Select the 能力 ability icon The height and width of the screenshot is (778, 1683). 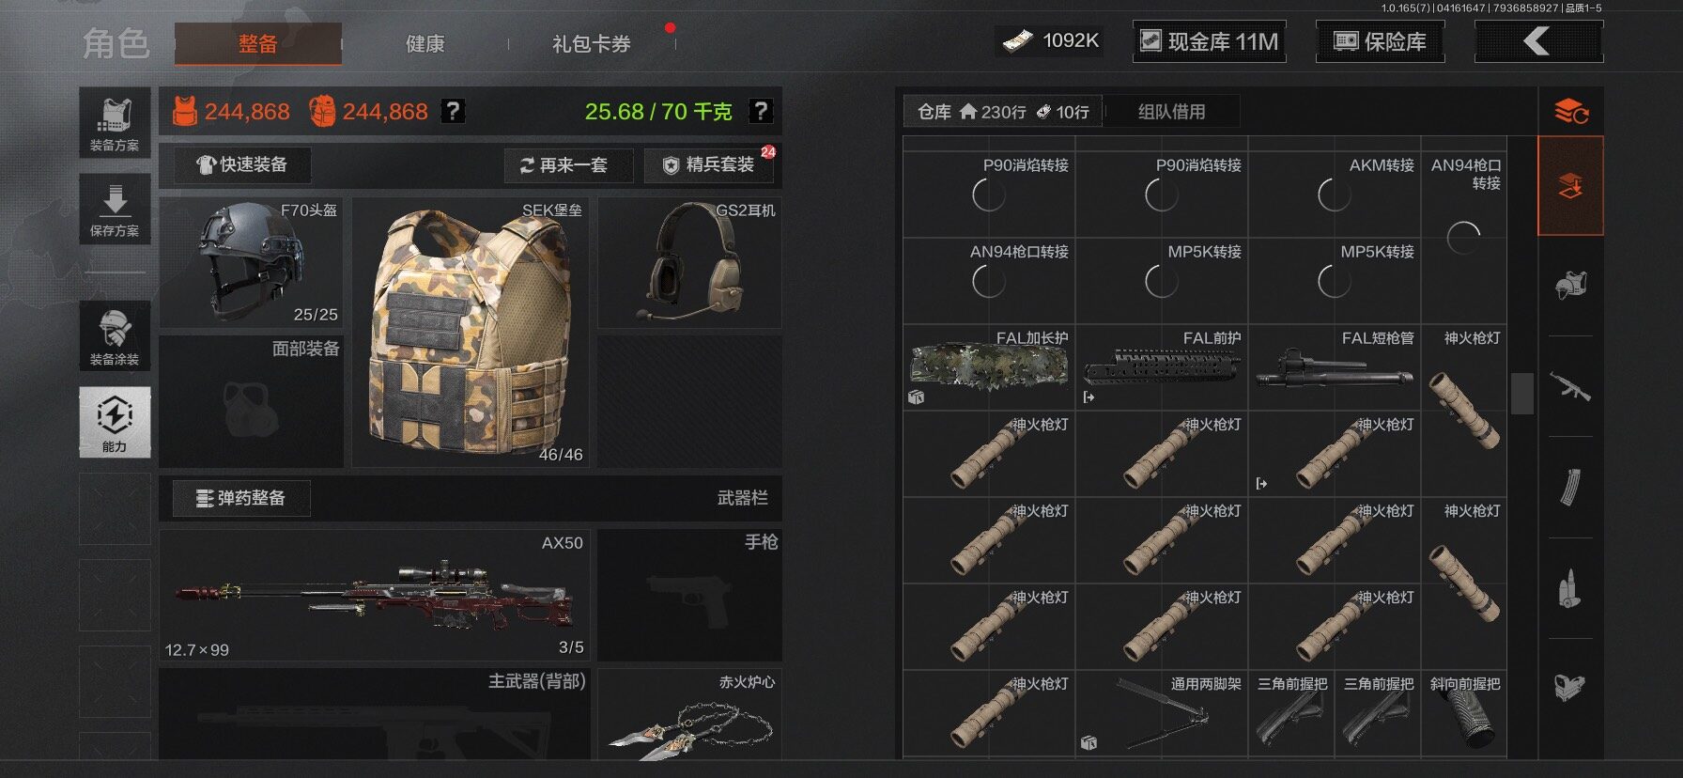pyautogui.click(x=115, y=421)
